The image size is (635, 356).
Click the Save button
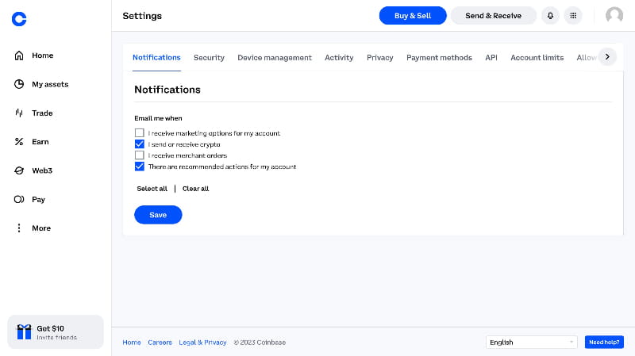click(158, 215)
